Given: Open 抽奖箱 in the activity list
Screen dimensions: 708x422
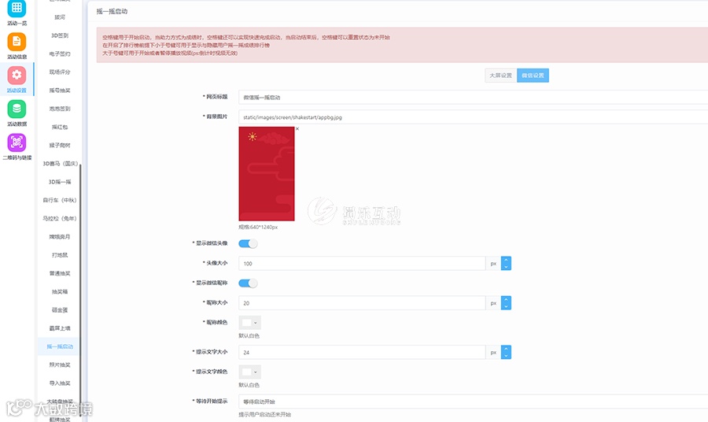Looking at the screenshot, I should coord(60,291).
